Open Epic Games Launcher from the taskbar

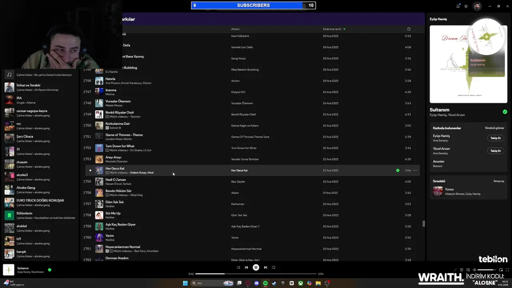pyautogui.click(x=283, y=283)
